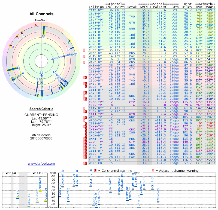218x210 pixels.
Task: Select the WBNF-CD callsign in the last row
Action: tap(95, 163)
